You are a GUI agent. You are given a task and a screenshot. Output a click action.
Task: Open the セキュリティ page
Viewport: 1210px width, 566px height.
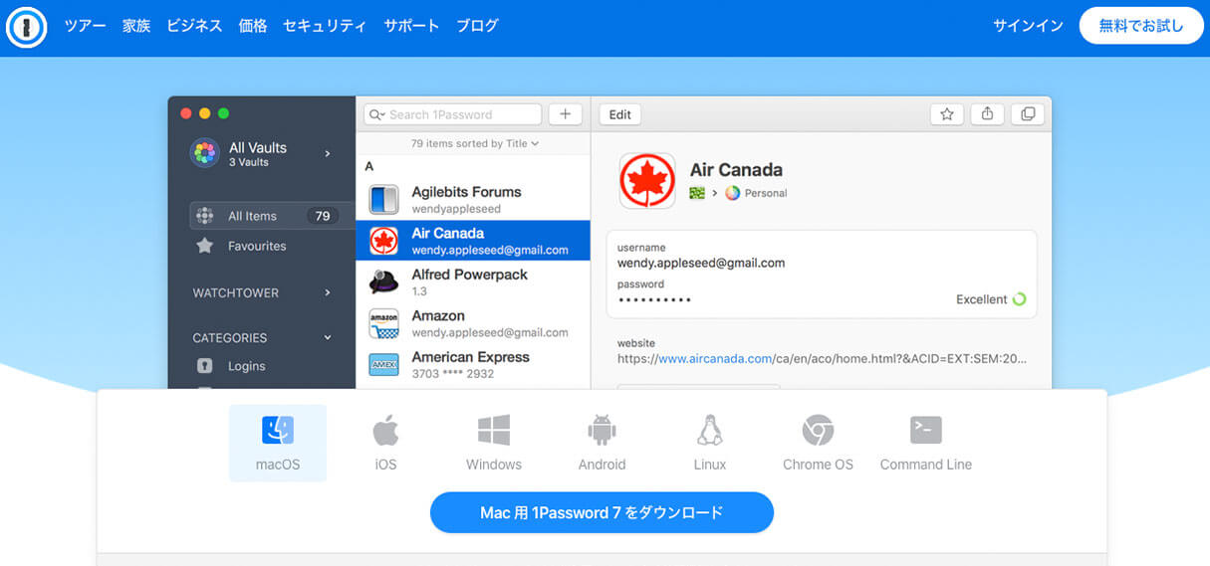[x=325, y=26]
